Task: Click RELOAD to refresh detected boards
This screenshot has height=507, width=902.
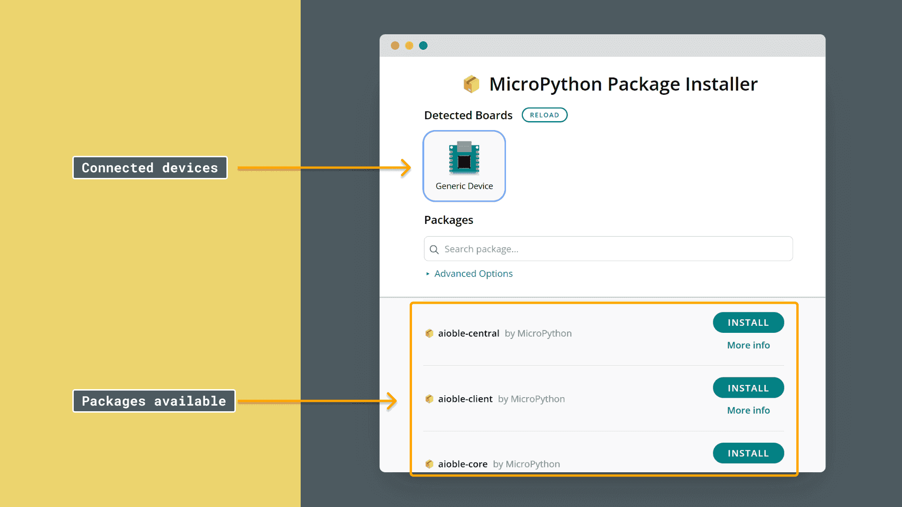Action: (x=544, y=115)
